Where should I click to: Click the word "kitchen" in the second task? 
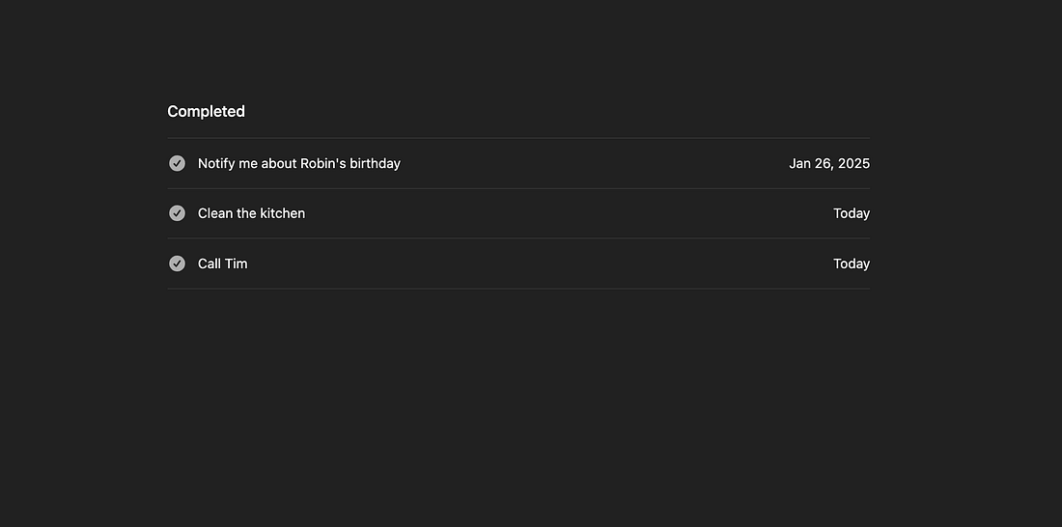pyautogui.click(x=283, y=213)
